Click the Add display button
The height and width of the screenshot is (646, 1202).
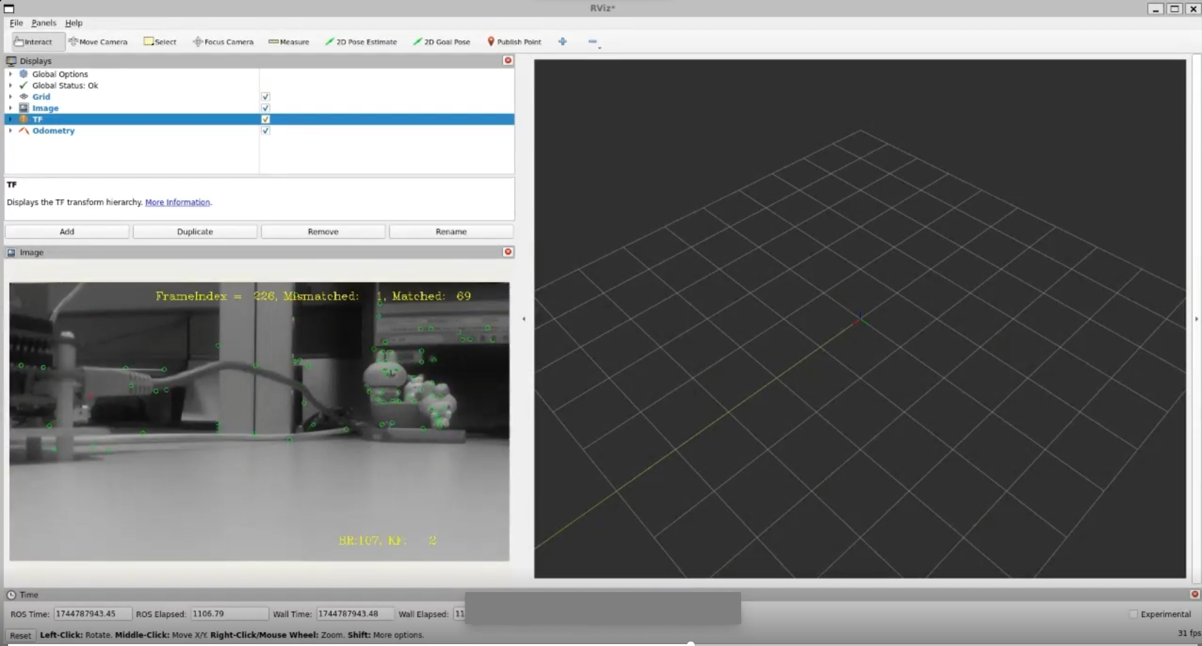click(67, 231)
